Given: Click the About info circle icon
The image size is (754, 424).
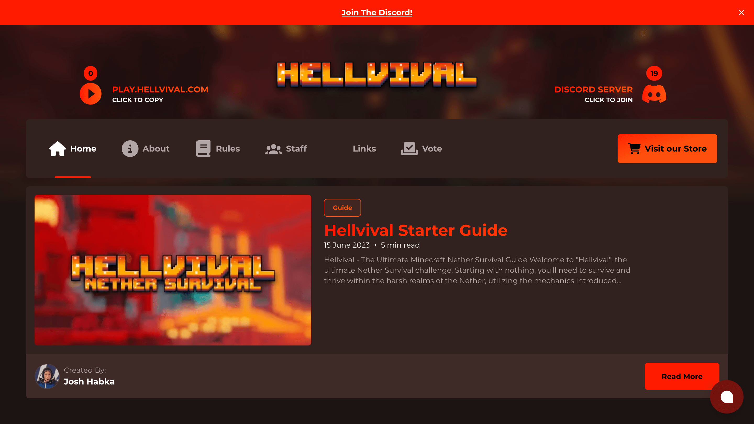Looking at the screenshot, I should 130,149.
